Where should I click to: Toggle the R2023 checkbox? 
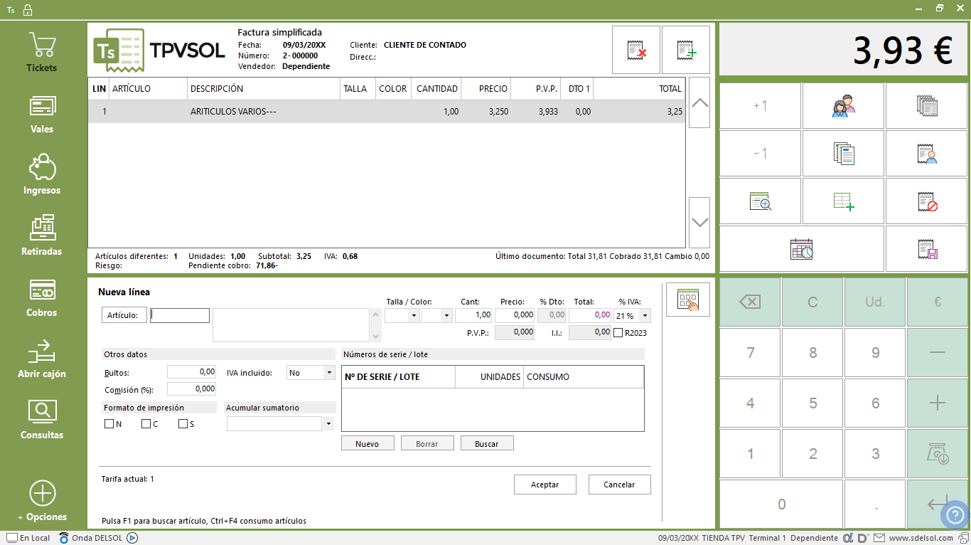(x=618, y=332)
